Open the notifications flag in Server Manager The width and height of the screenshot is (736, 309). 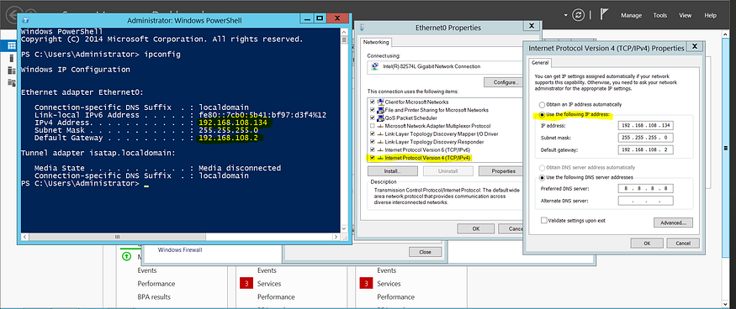pos(604,14)
